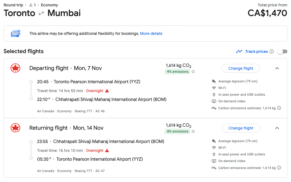Click the Departing flight Mon, 7 Nov header
This screenshot has width=291, height=182.
click(x=65, y=68)
